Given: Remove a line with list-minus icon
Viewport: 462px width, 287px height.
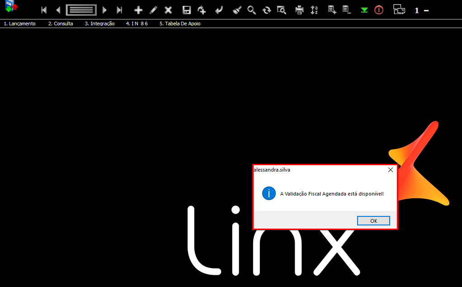Looking at the screenshot, I should pyautogui.click(x=347, y=10).
